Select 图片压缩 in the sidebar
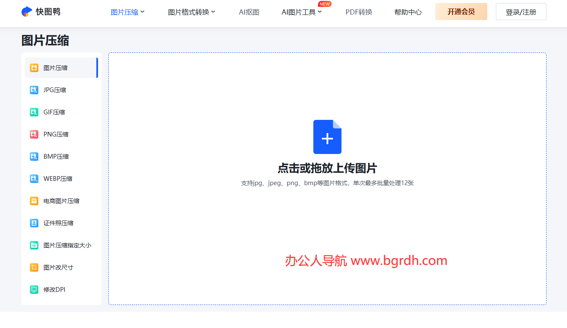This screenshot has height=328, width=567. 61,68
